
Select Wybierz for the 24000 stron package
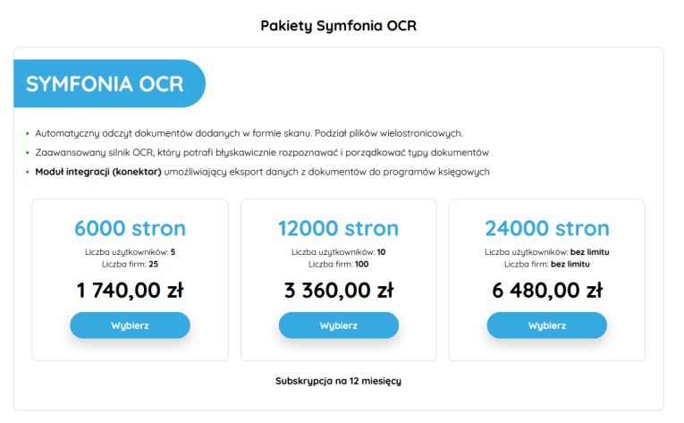point(546,326)
